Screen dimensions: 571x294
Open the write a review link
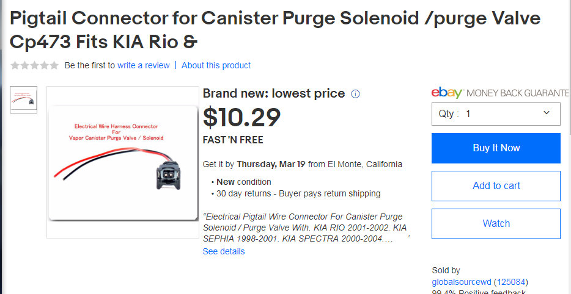click(144, 65)
